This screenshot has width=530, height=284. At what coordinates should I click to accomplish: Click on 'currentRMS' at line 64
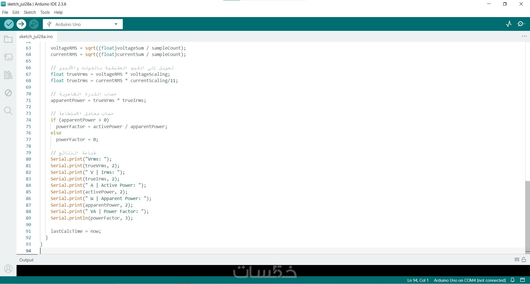(64, 55)
